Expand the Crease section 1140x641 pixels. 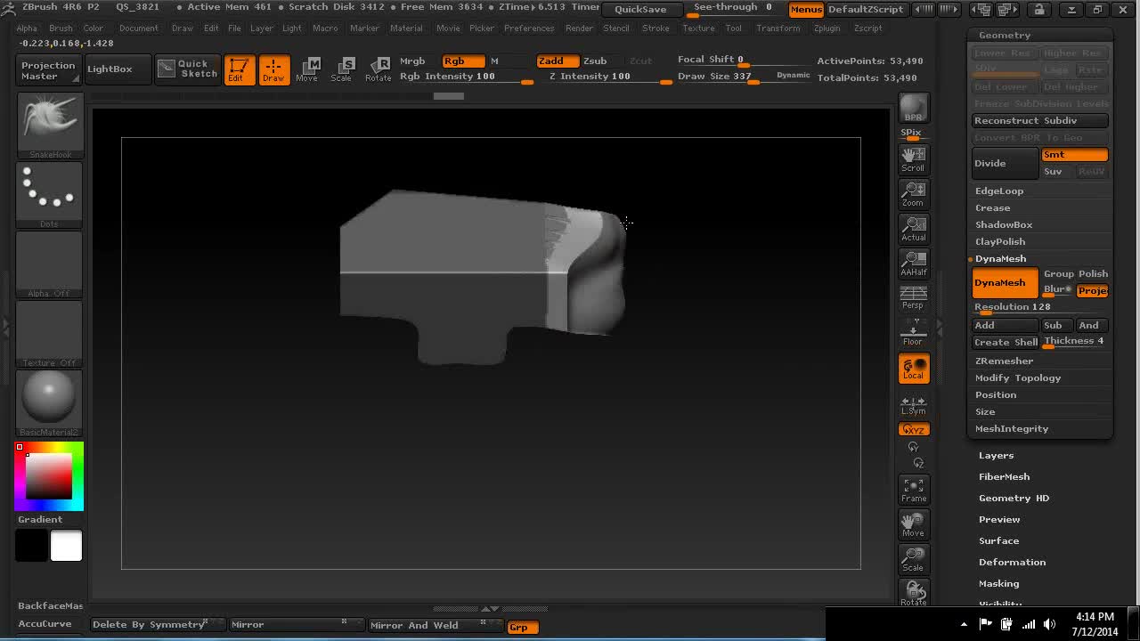pyautogui.click(x=993, y=208)
